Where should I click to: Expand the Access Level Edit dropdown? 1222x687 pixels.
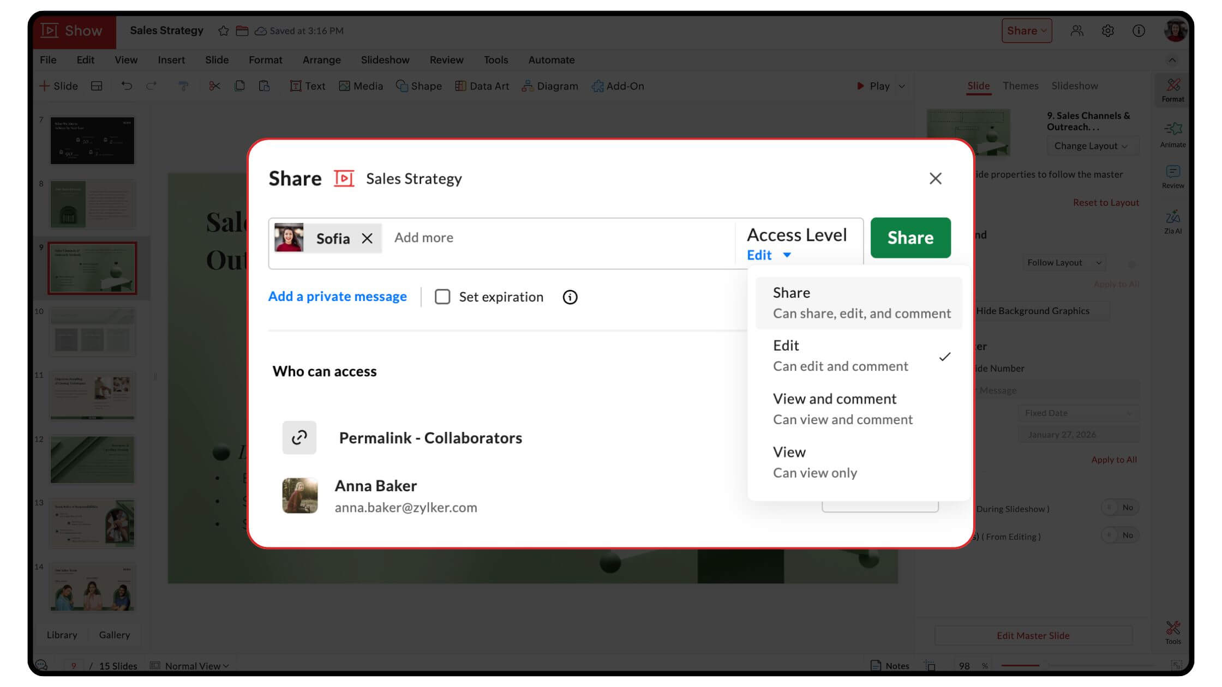[769, 255]
